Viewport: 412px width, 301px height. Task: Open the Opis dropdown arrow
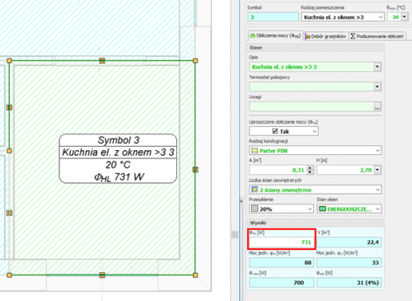(377, 67)
